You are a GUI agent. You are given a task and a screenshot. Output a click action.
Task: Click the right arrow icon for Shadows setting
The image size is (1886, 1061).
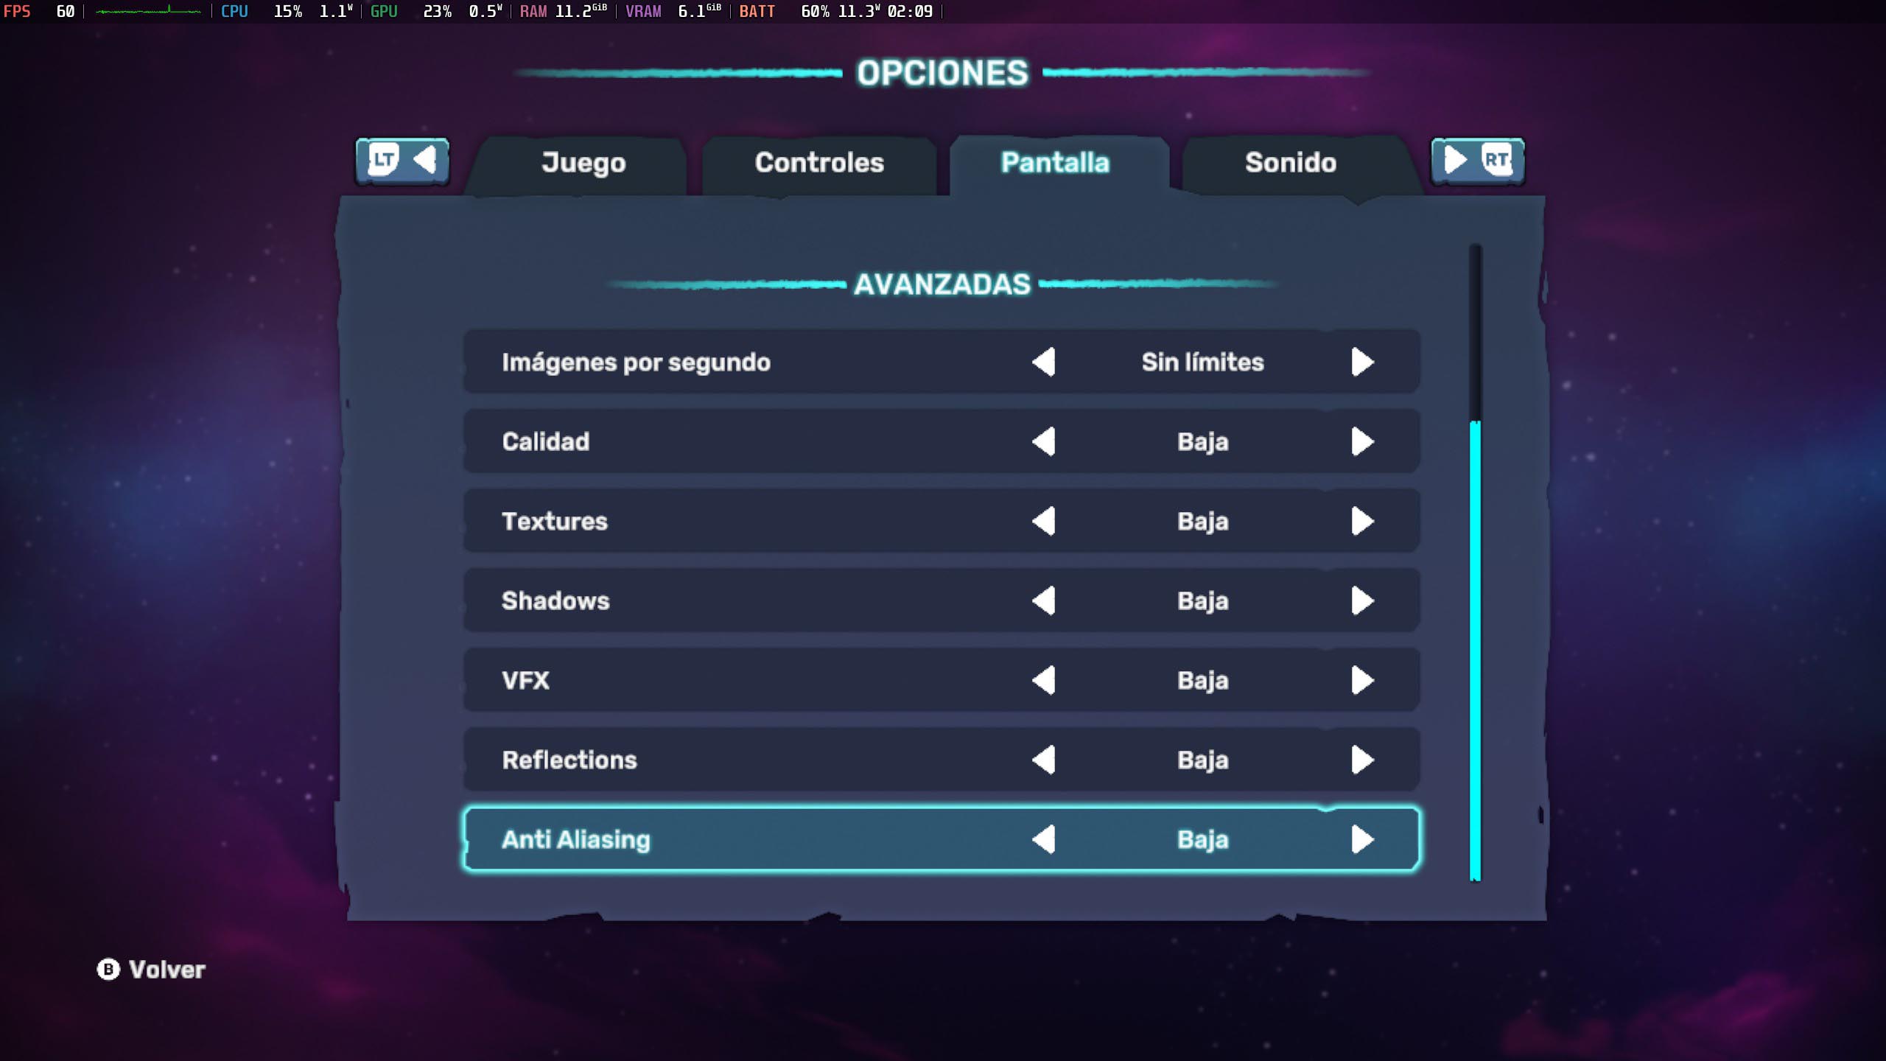pyautogui.click(x=1363, y=600)
